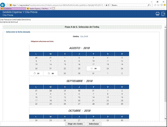This screenshot has height=127, width=167.
Task: Click the vertical scrollbar thumb
Action: click(x=165, y=65)
